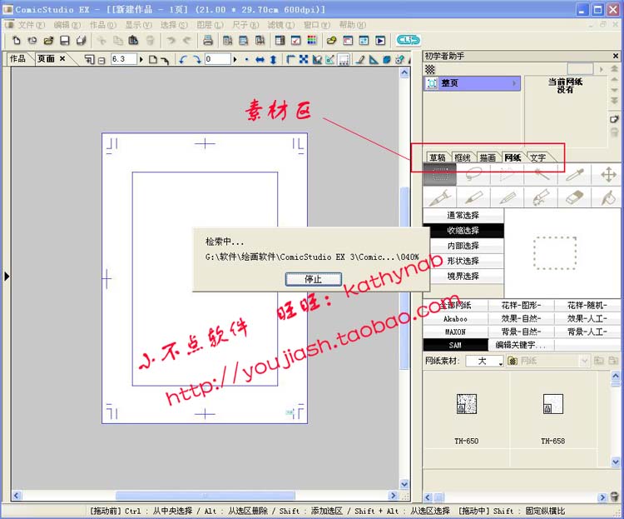Viewport: 624px width, 519px height.
Task: Close the 页面 tab with X
Action: (62, 58)
